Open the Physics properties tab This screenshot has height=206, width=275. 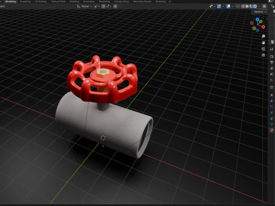272,113
